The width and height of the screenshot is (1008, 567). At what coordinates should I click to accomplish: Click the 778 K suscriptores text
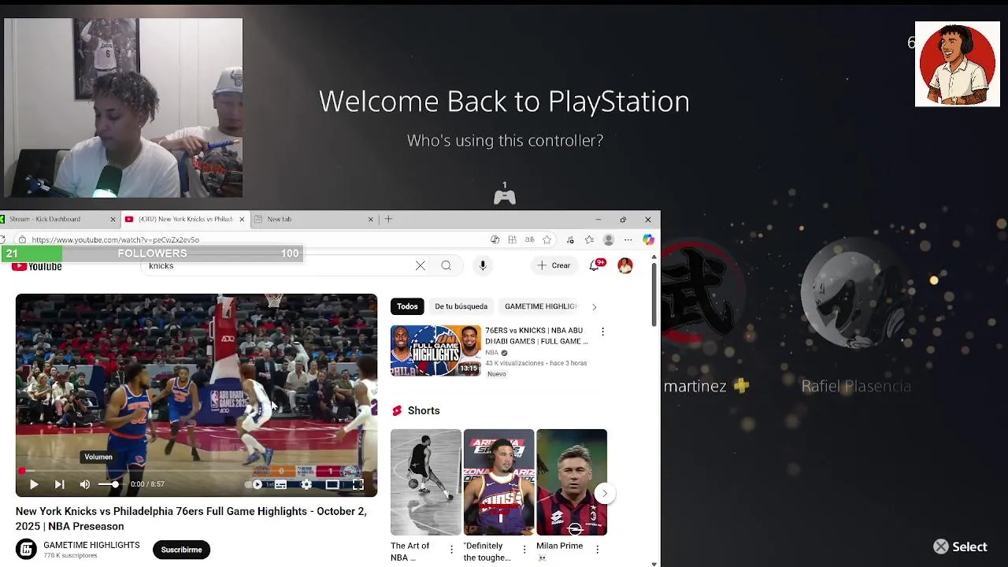point(70,555)
